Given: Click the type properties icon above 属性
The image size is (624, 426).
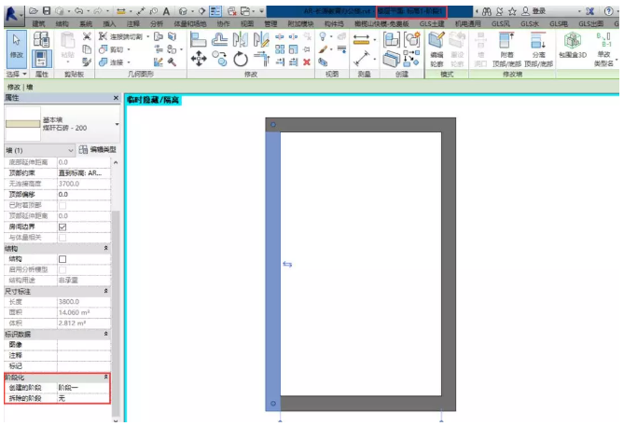Looking at the screenshot, I should [x=41, y=39].
